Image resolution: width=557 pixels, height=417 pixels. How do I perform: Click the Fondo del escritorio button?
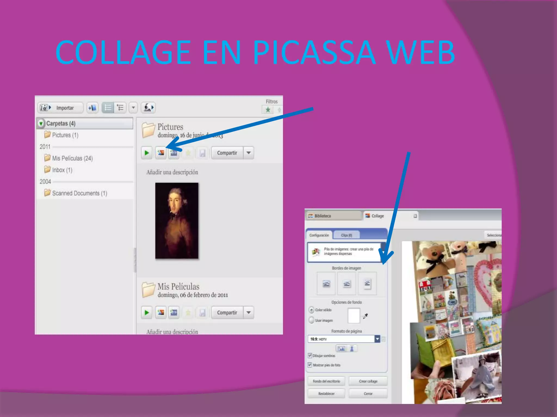coord(326,381)
